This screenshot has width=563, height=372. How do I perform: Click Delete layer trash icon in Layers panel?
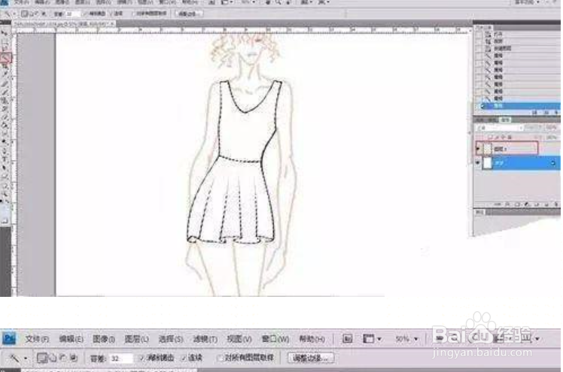555,204
